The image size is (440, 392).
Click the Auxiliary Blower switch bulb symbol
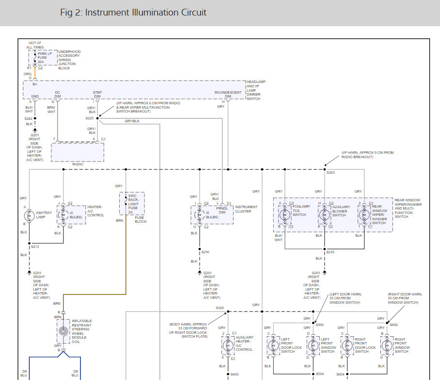pyautogui.click(x=325, y=214)
